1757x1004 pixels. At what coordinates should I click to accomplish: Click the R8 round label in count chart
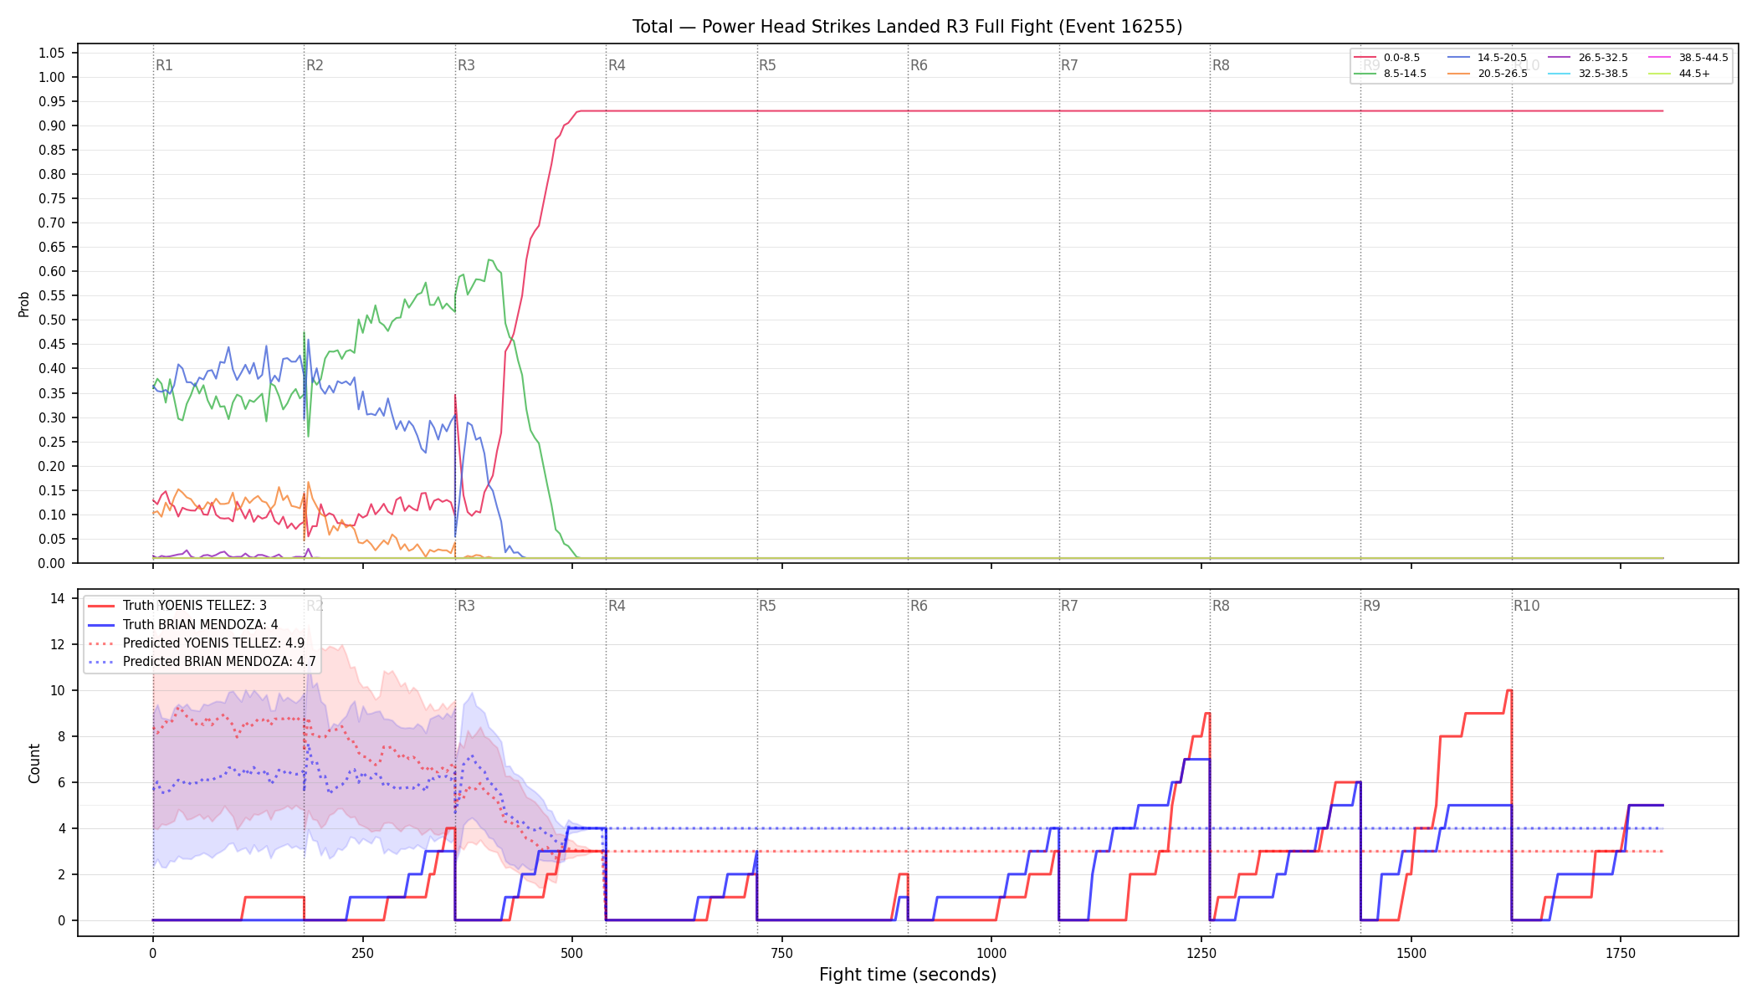click(x=1221, y=606)
